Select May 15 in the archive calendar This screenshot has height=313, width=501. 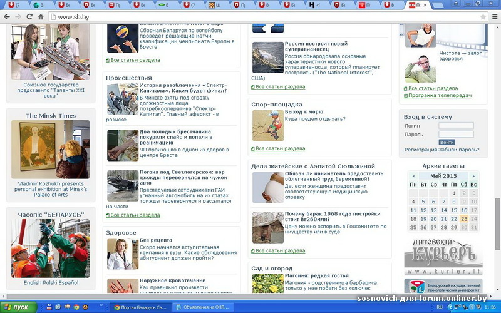click(x=453, y=210)
